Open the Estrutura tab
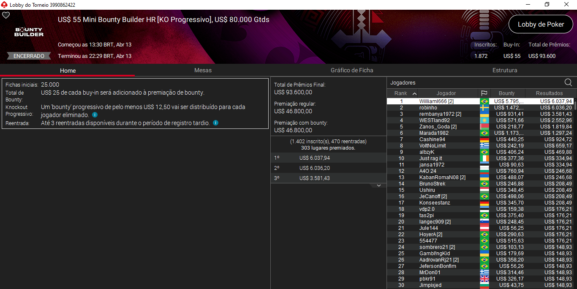 (505, 71)
